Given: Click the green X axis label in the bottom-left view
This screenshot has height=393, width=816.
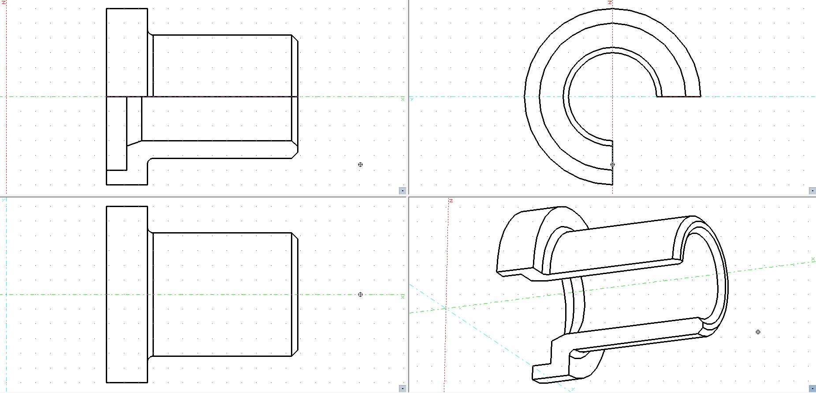Looking at the screenshot, I should click(402, 297).
